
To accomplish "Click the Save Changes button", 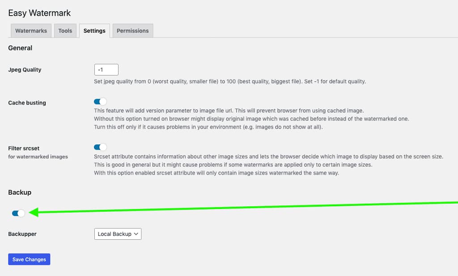I will (x=29, y=259).
